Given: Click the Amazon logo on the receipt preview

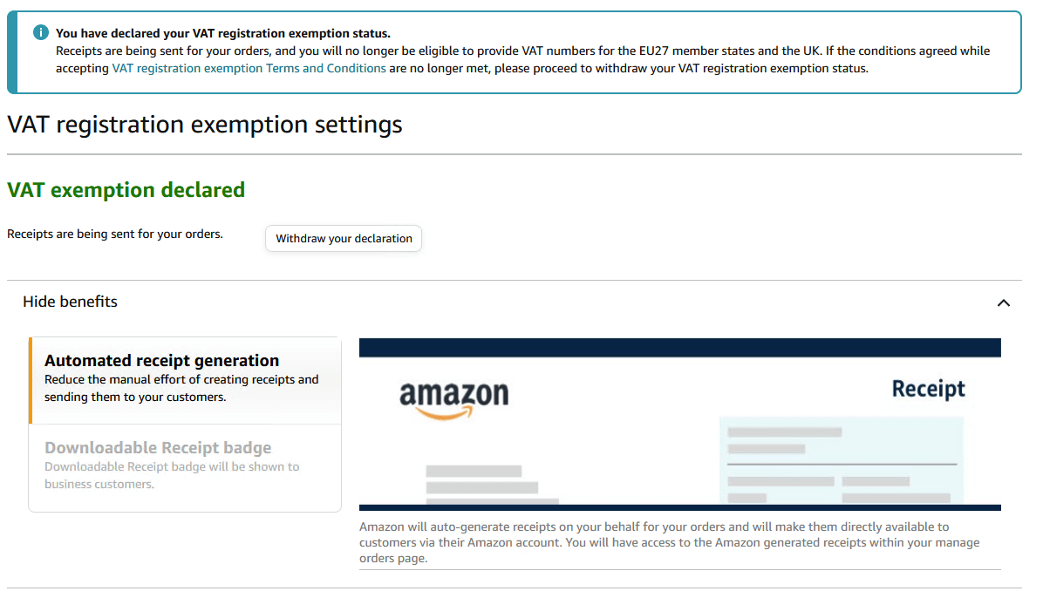Looking at the screenshot, I should click(x=454, y=392).
